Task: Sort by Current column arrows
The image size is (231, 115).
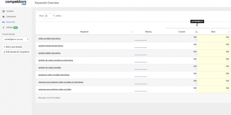Action: pos(197,32)
